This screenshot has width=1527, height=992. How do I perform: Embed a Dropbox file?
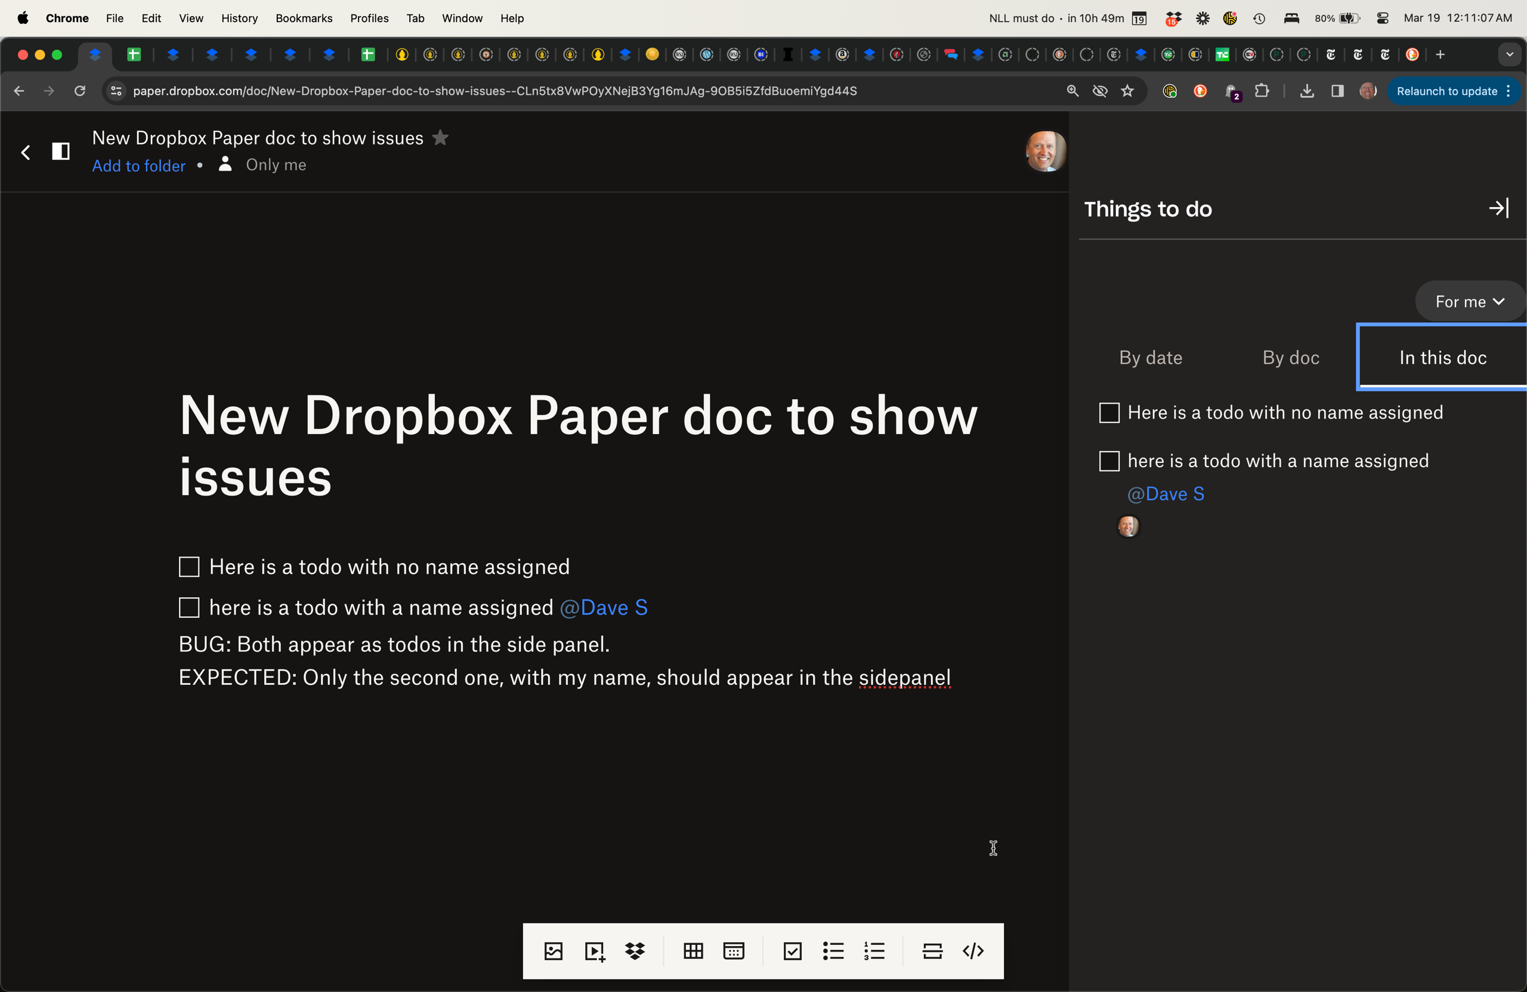coord(635,951)
